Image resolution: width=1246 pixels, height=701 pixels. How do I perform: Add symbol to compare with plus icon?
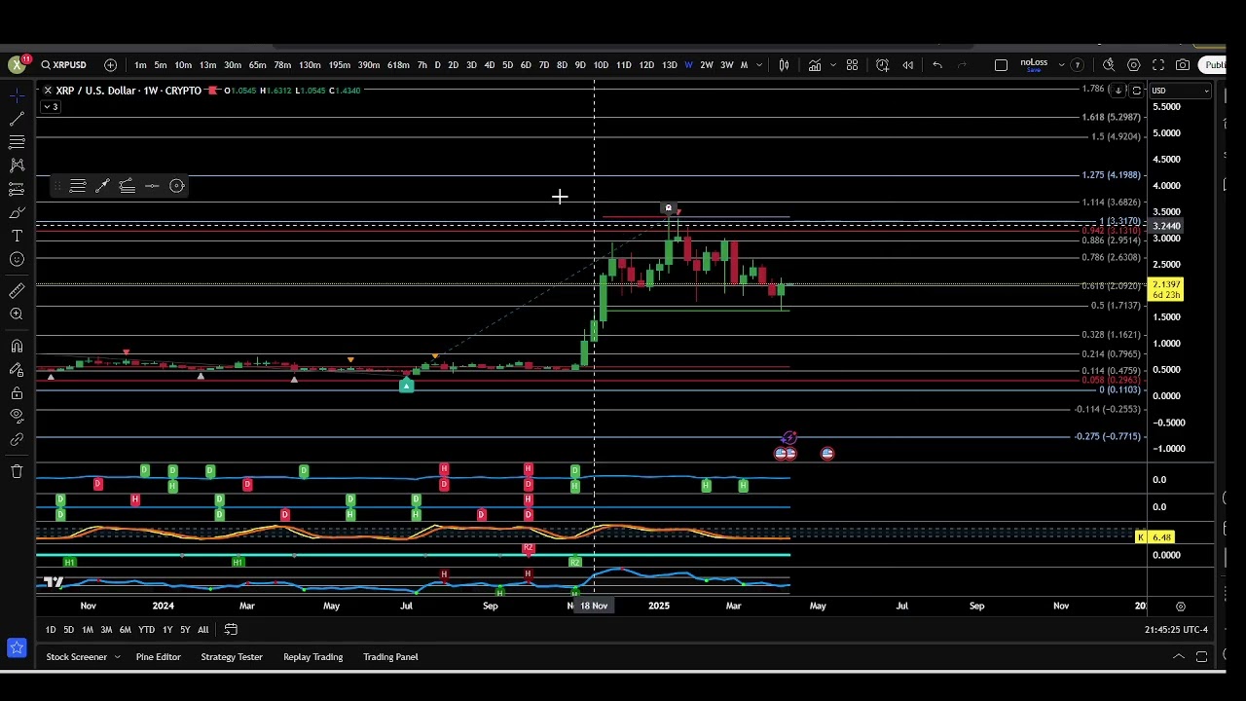click(x=110, y=65)
